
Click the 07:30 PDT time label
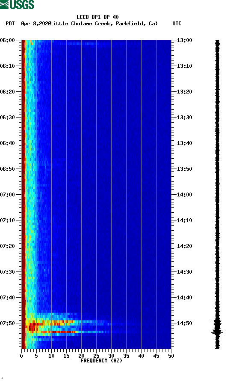coord(7,272)
